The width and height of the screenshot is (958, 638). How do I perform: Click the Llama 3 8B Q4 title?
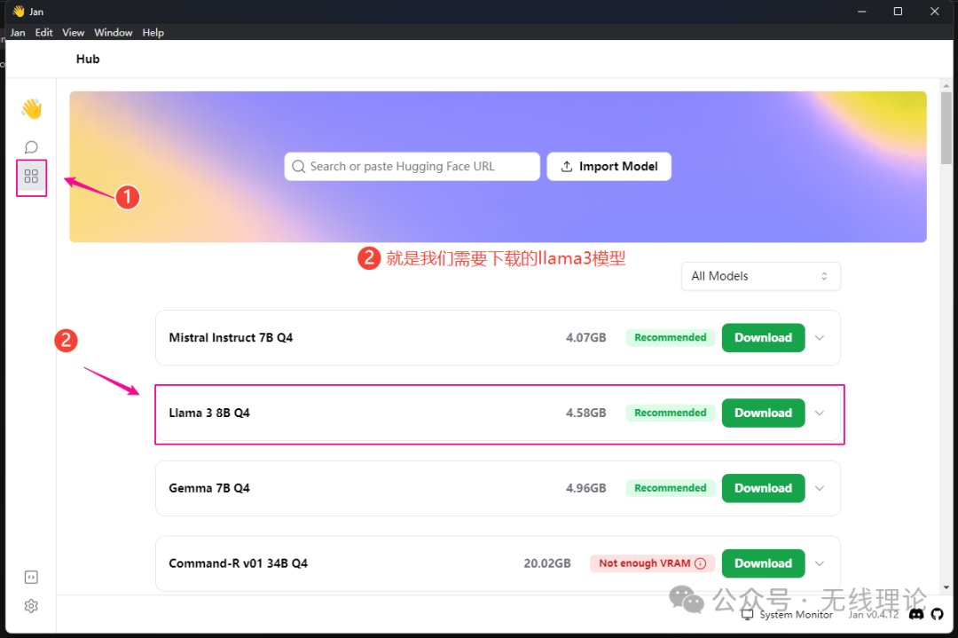coord(209,414)
